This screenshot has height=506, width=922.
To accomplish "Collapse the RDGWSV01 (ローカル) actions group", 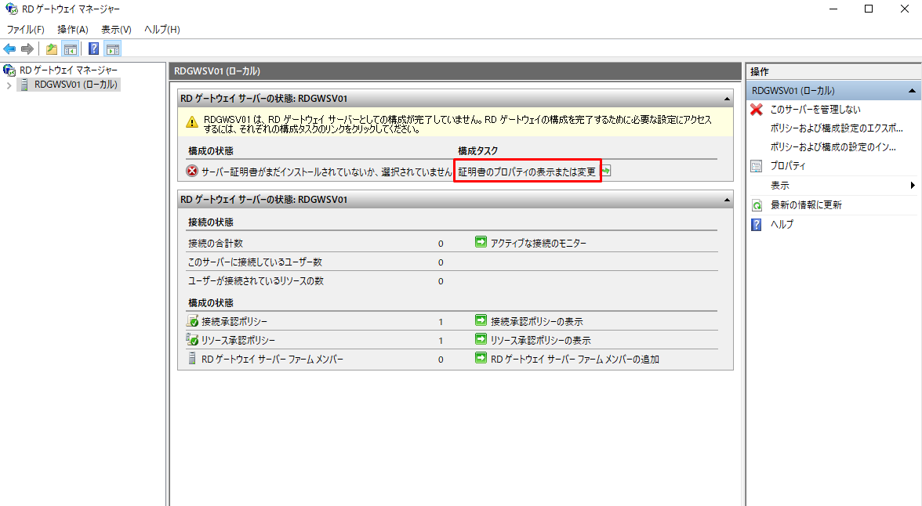I will click(x=912, y=91).
